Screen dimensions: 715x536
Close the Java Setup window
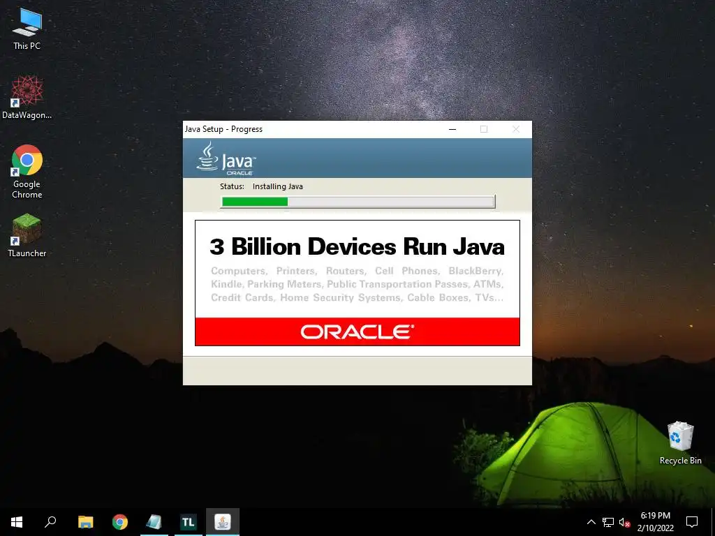pyautogui.click(x=516, y=129)
